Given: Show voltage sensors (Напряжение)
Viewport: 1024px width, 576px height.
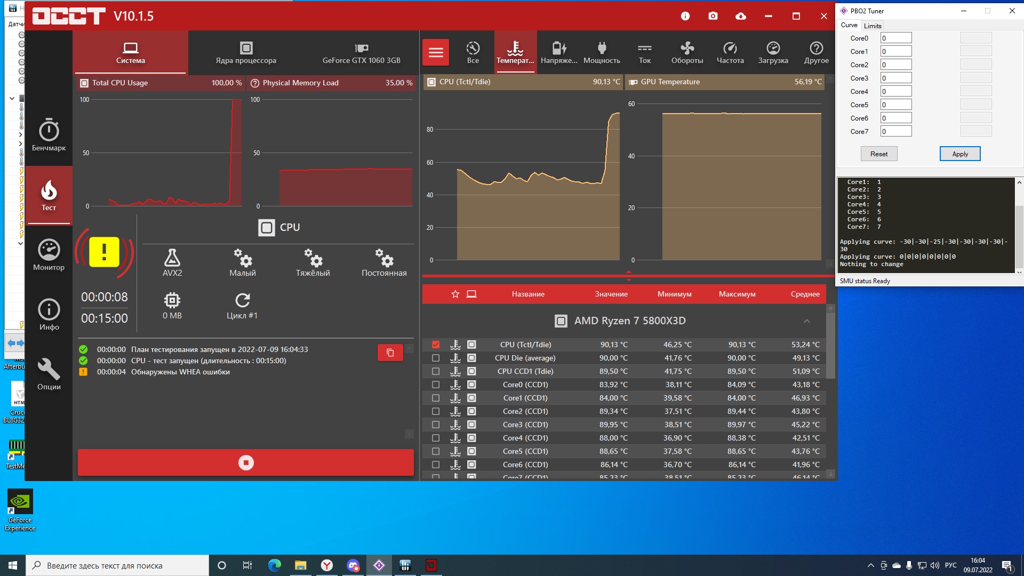Looking at the screenshot, I should pyautogui.click(x=558, y=52).
